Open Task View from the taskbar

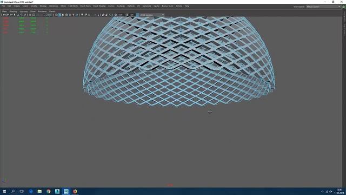click(22, 191)
